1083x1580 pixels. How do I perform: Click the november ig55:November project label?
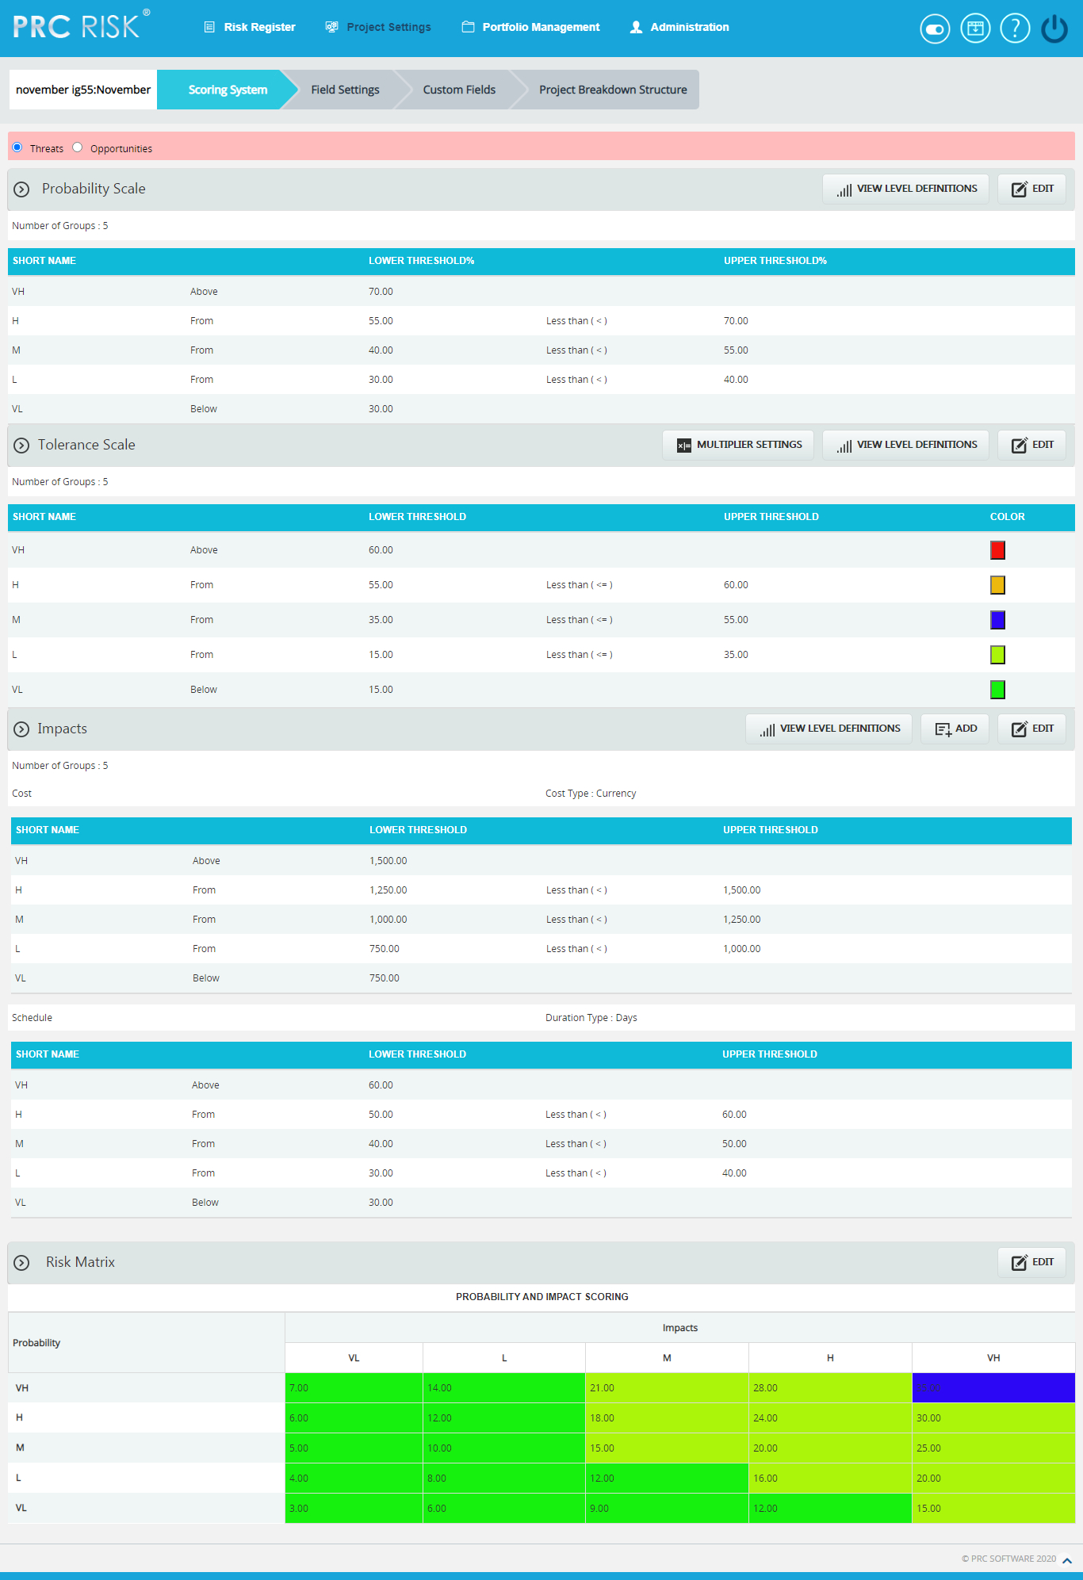point(83,90)
